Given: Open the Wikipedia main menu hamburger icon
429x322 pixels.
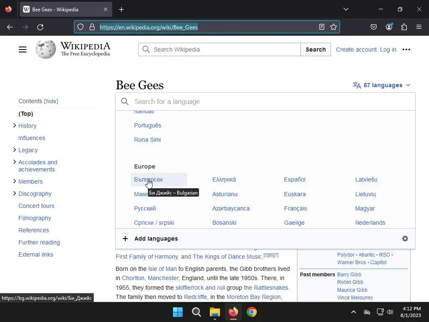Looking at the screenshot, I should click(x=23, y=49).
